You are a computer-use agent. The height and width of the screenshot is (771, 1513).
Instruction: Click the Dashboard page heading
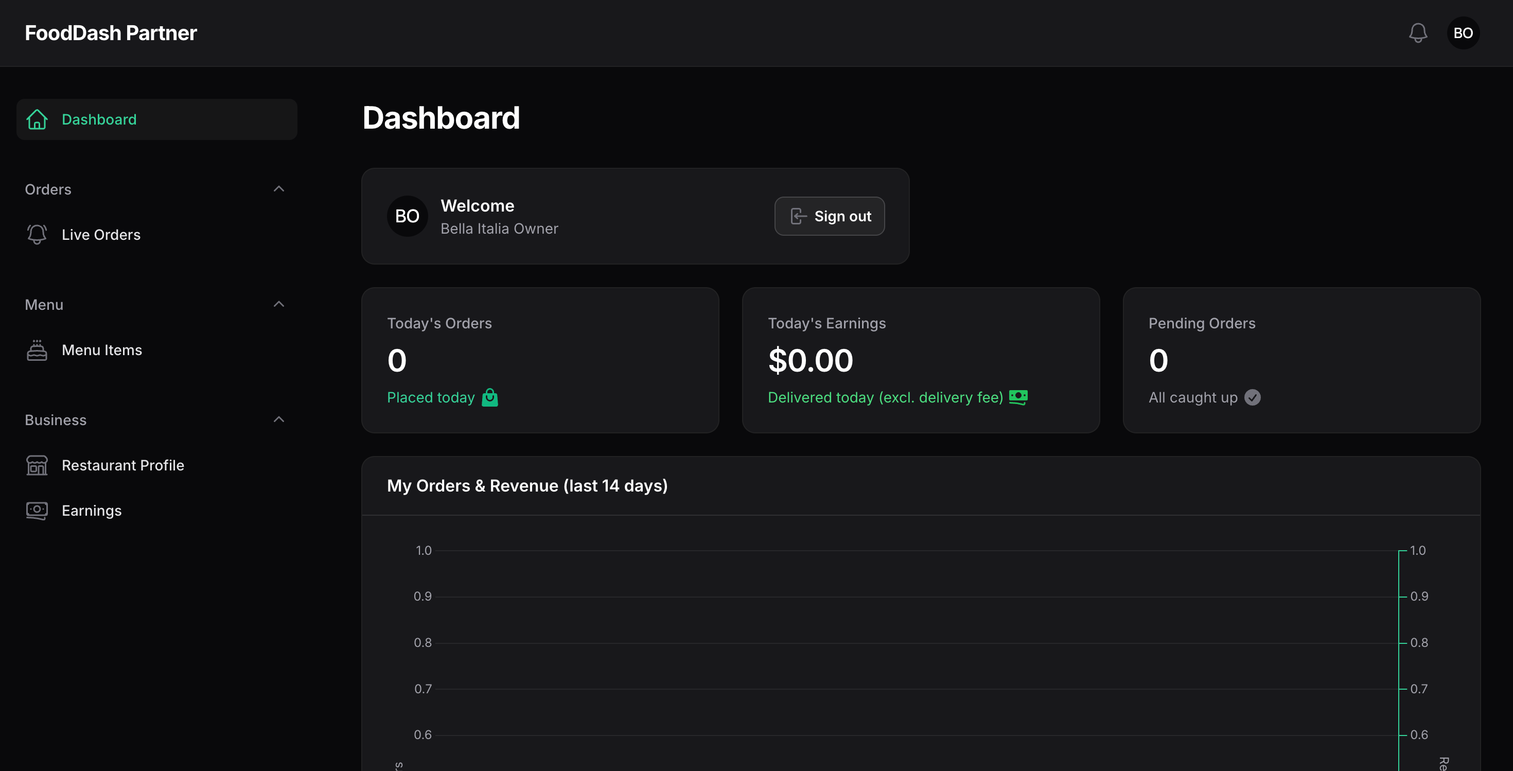[441, 118]
